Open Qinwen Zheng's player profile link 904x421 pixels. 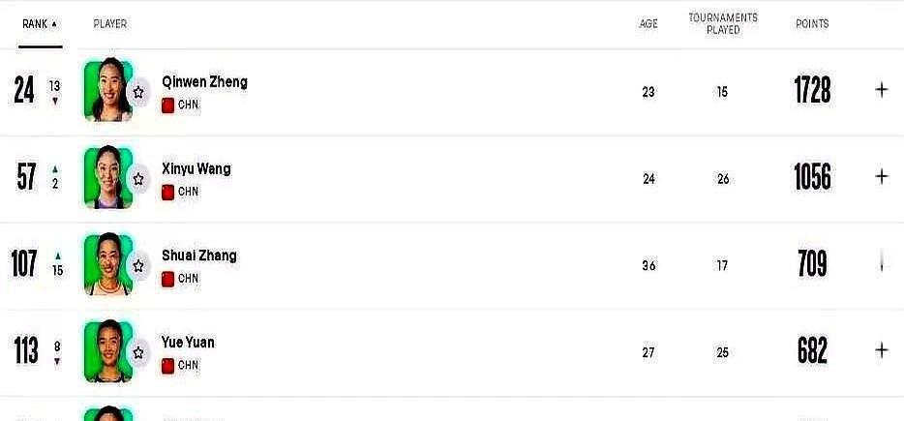click(x=204, y=82)
